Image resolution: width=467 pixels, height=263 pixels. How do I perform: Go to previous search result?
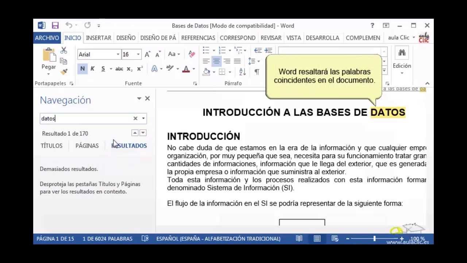(x=135, y=133)
